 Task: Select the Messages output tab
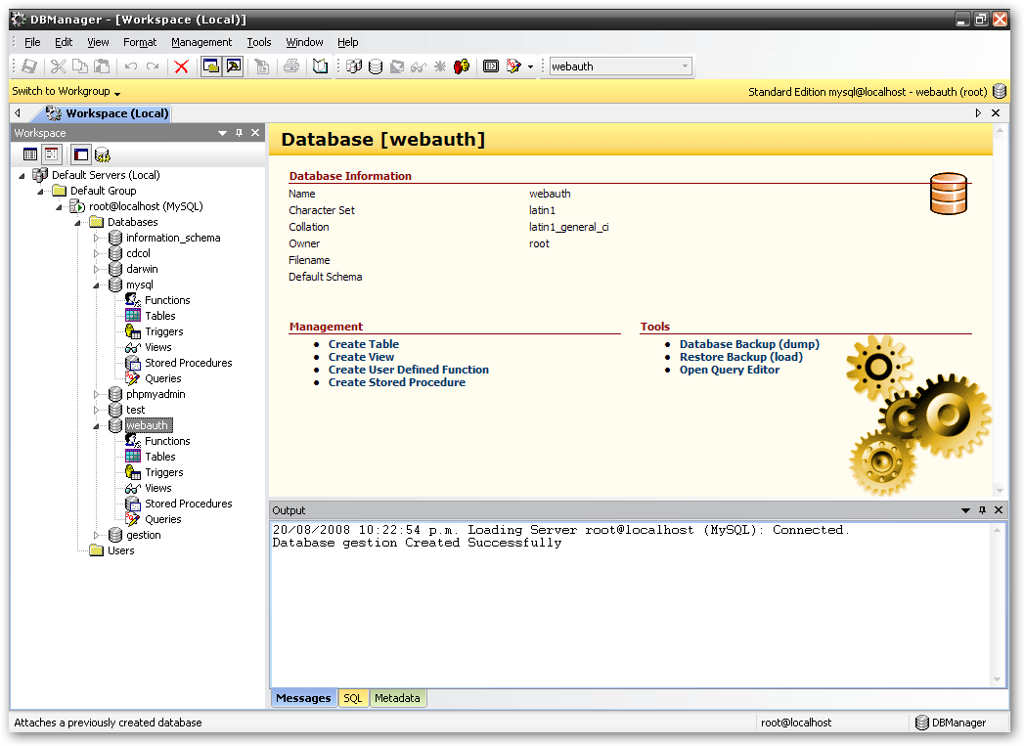click(303, 698)
